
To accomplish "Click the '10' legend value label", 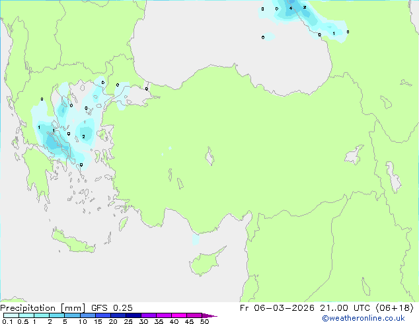I will point(83,321).
